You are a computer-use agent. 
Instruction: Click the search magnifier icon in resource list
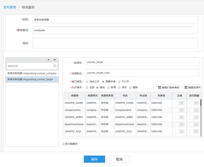pyautogui.click(x=55, y=66)
